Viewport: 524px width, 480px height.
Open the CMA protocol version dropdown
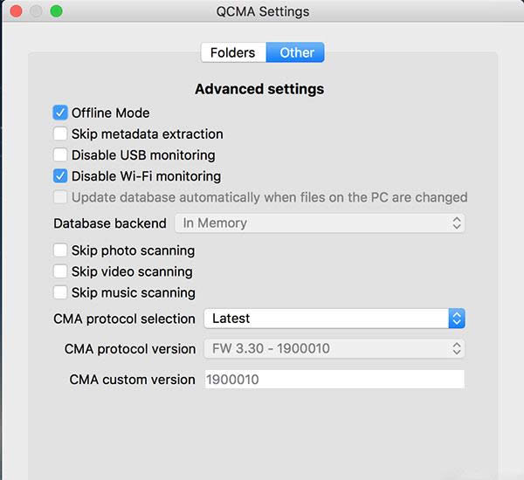coord(334,348)
